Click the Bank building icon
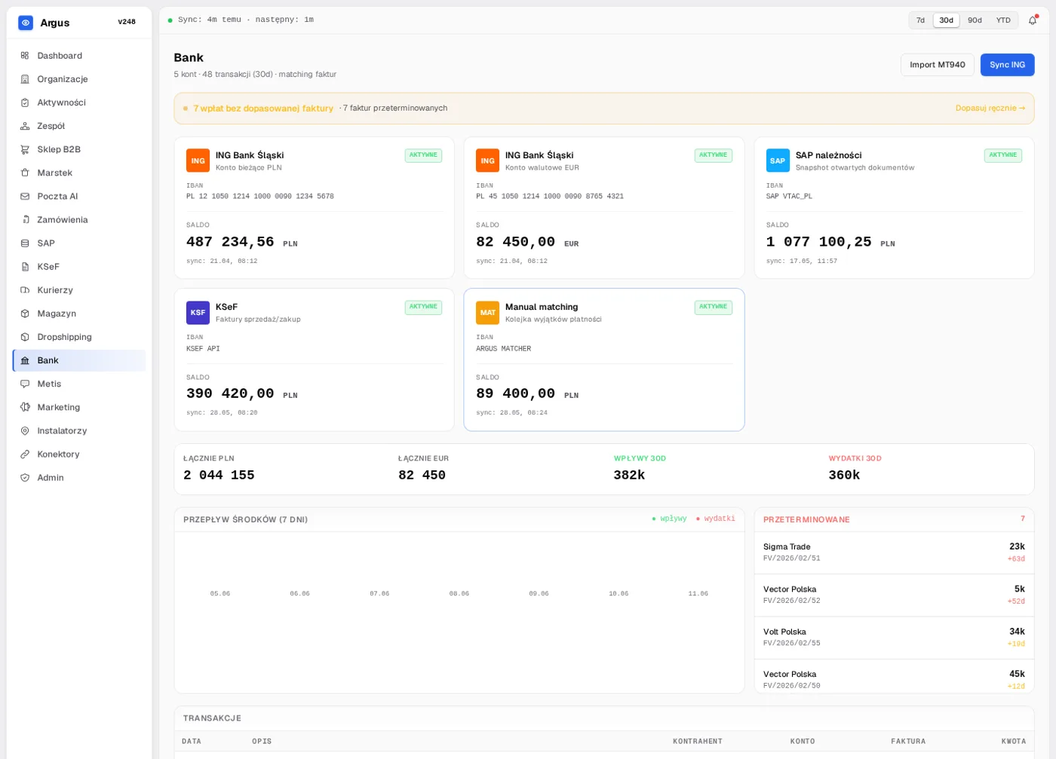Viewport: 1056px width, 759px height. pos(25,360)
